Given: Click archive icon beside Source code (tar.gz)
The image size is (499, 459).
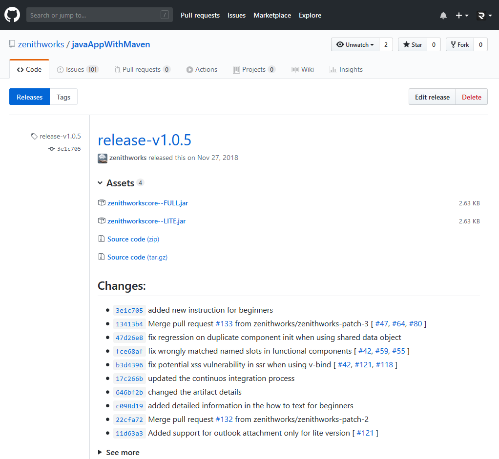Looking at the screenshot, I should [101, 257].
